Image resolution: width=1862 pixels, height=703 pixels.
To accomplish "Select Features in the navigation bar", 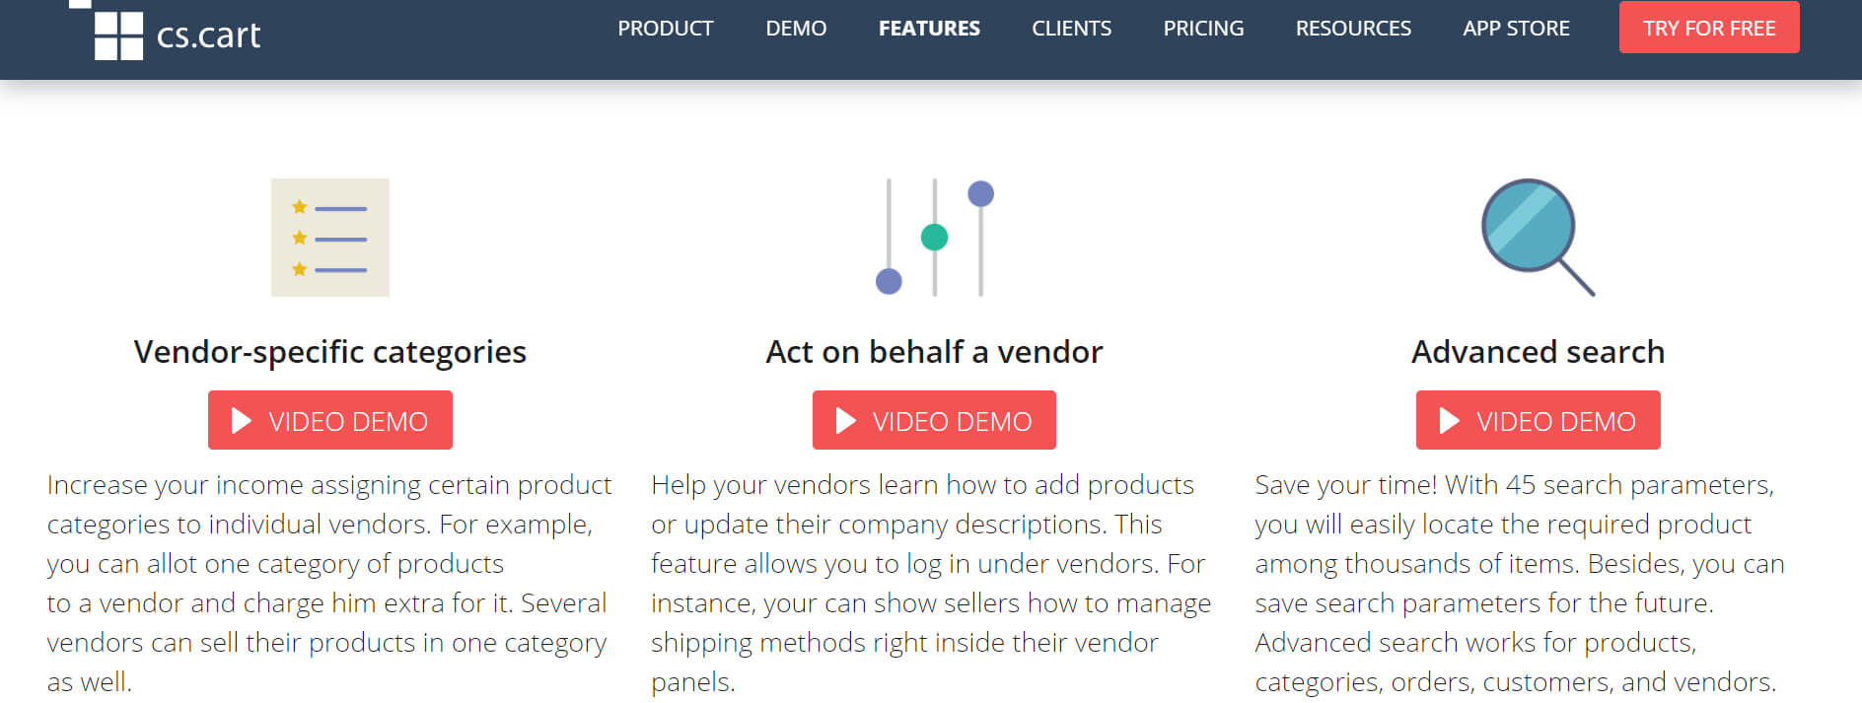I will click(x=929, y=29).
